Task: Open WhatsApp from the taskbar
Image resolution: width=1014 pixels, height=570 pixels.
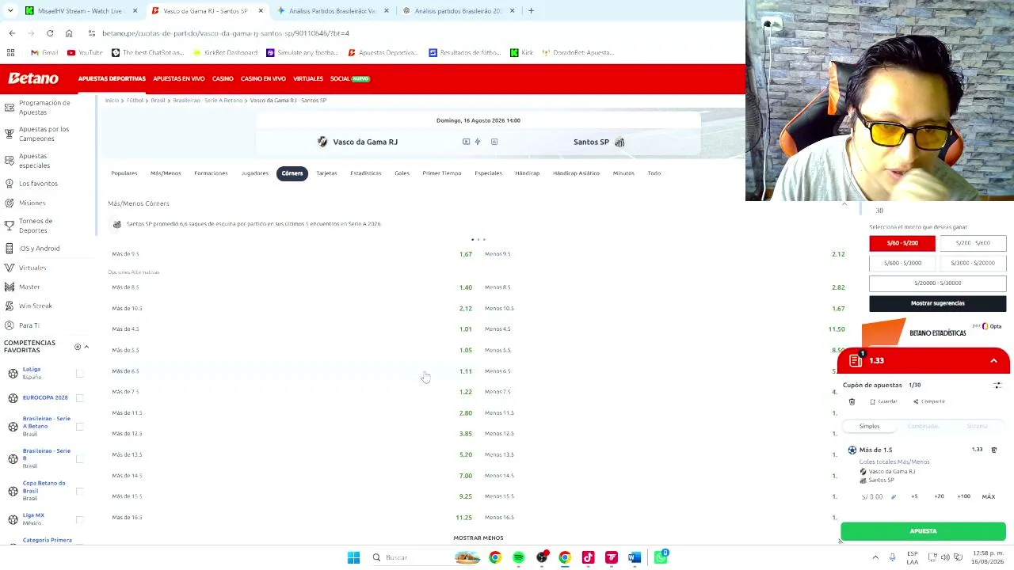Action: pos(660,557)
